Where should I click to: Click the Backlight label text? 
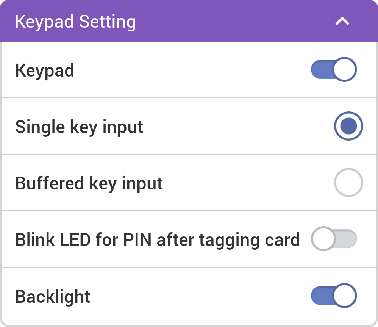(53, 296)
